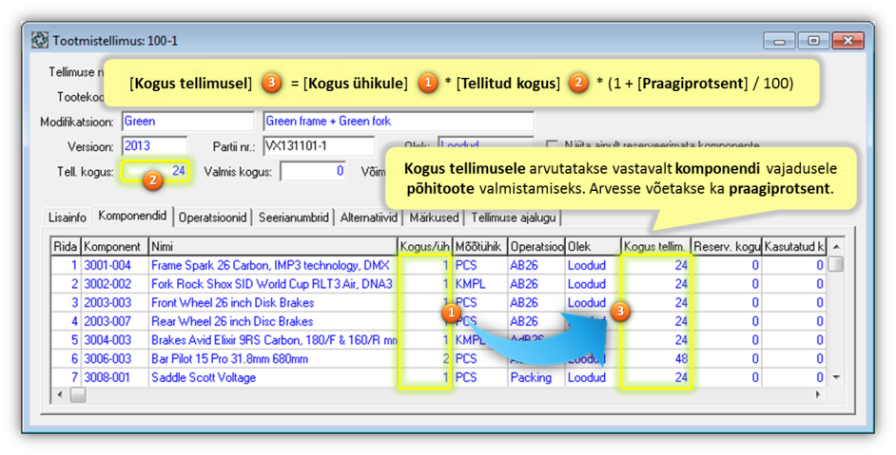This screenshot has width=896, height=455.
Task: Minimize the Tootmistellimus window
Action: tap(779, 41)
